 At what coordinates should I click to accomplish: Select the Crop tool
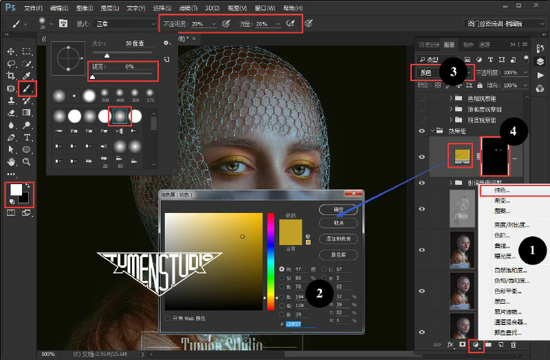point(11,76)
